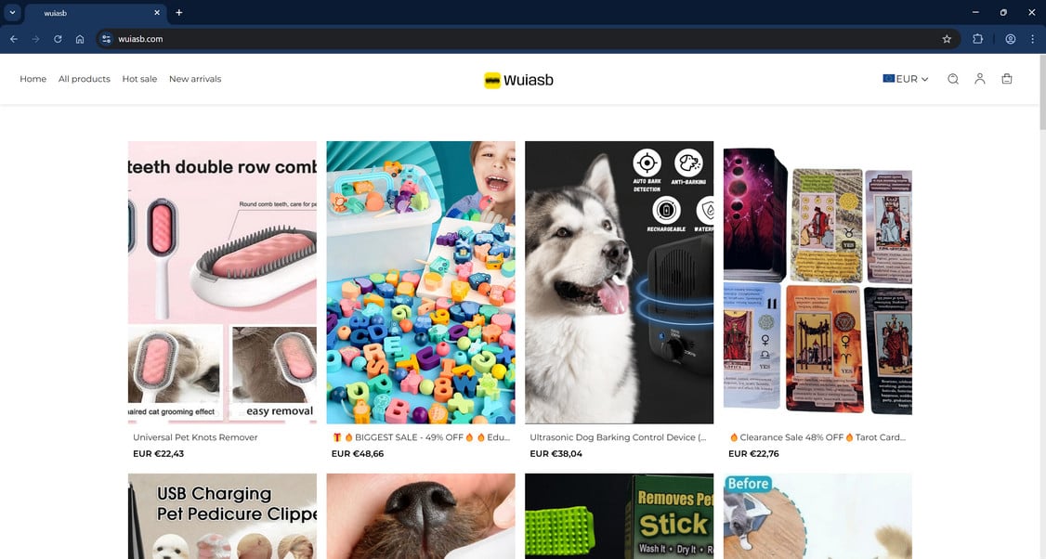Image resolution: width=1046 pixels, height=559 pixels.
Task: Click the tarot cards product thumbnail
Action: (817, 282)
